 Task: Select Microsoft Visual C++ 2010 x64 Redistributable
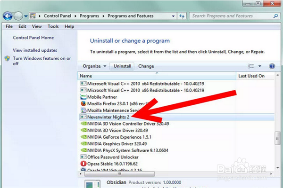click(x=146, y=84)
